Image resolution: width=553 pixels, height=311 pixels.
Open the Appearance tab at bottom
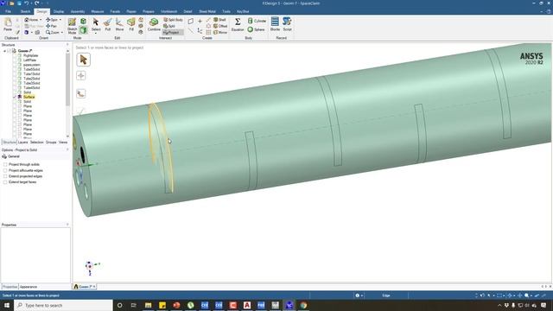pyautogui.click(x=29, y=287)
